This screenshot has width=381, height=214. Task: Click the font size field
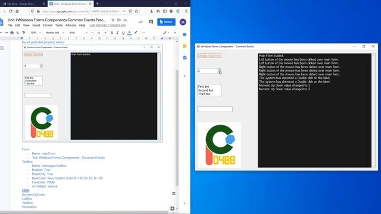point(99,33)
